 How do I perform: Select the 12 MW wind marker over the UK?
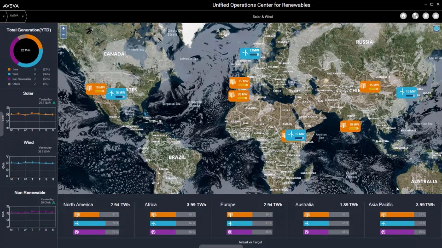(250, 53)
